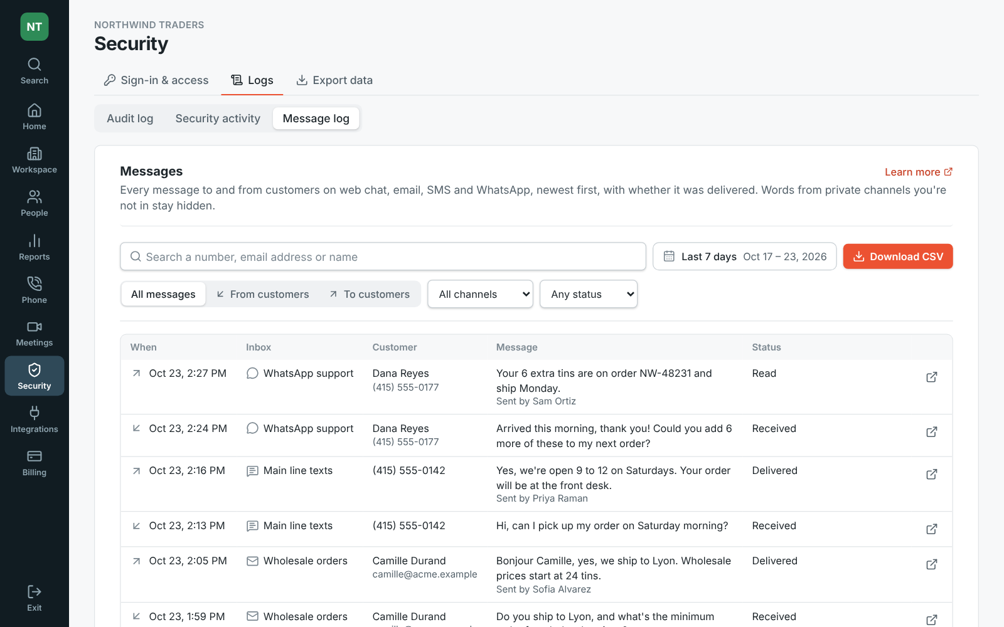Expand the All channels dropdown
The height and width of the screenshot is (627, 1004).
pos(481,294)
